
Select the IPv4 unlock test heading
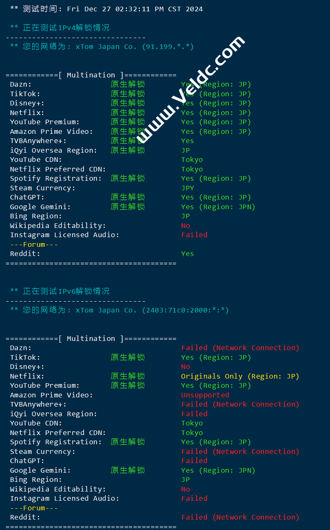59,28
